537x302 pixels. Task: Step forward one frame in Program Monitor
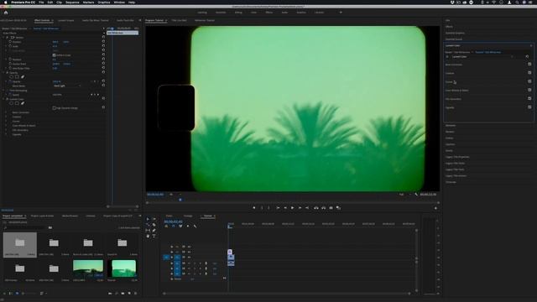[300, 208]
